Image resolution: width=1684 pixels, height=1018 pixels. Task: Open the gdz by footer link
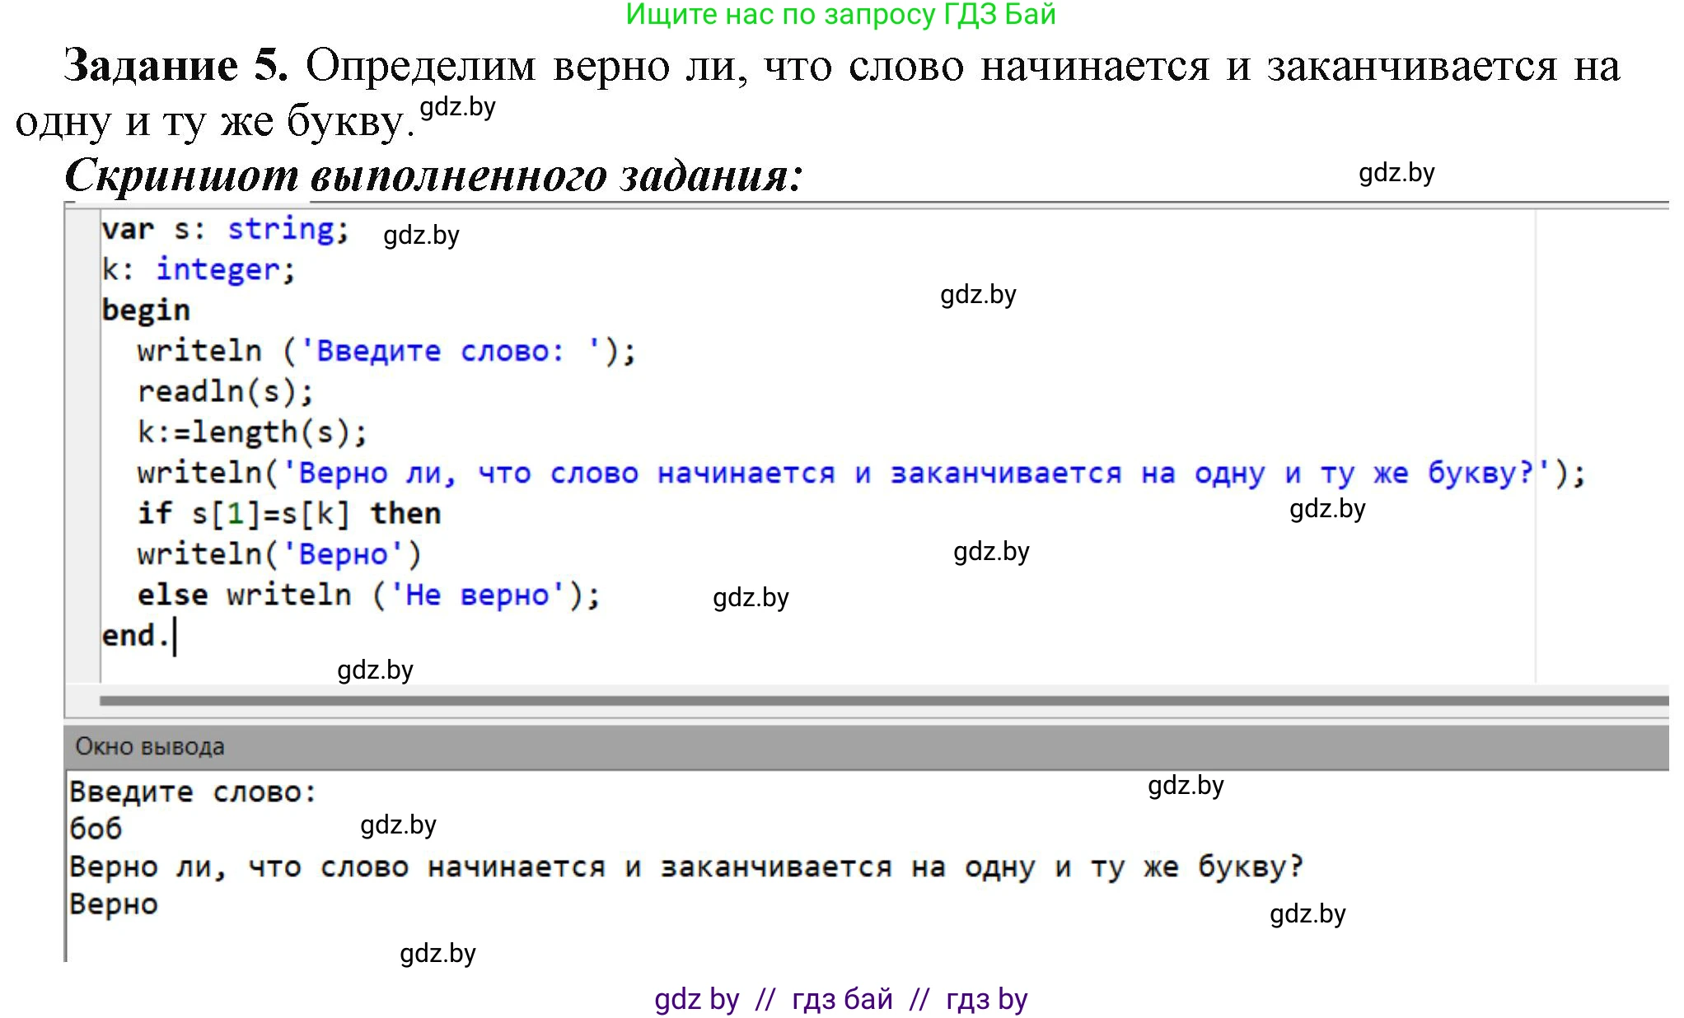[695, 998]
